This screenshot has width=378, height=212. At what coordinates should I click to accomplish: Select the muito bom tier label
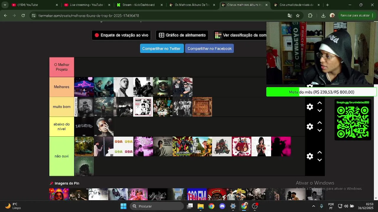pyautogui.click(x=62, y=107)
